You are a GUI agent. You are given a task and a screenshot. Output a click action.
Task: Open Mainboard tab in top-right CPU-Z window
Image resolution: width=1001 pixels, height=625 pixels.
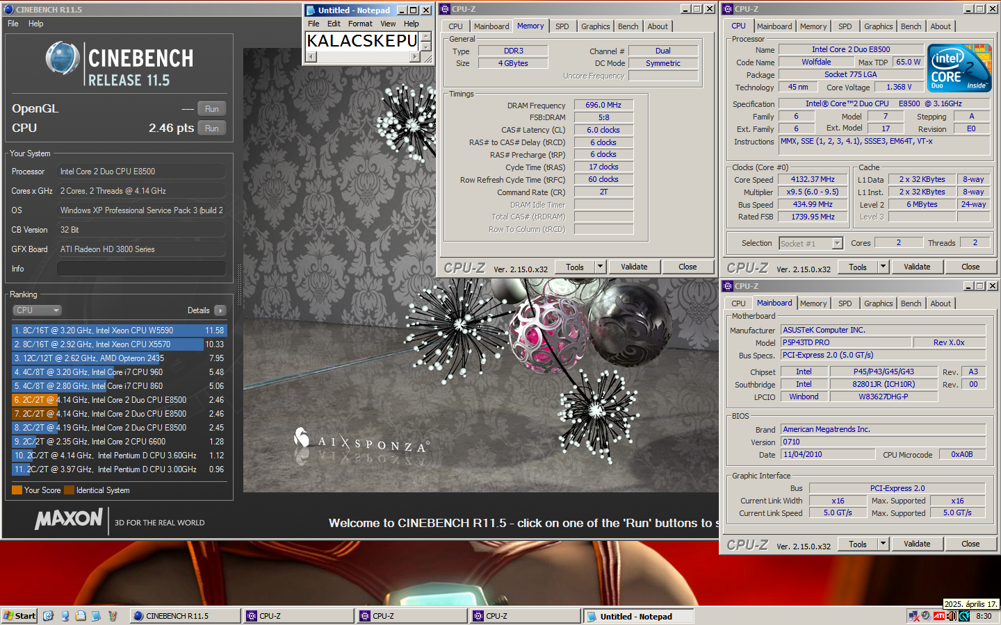[774, 26]
